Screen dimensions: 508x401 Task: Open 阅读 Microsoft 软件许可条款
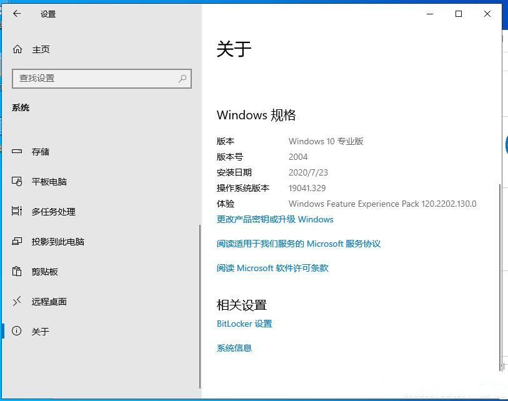[272, 268]
